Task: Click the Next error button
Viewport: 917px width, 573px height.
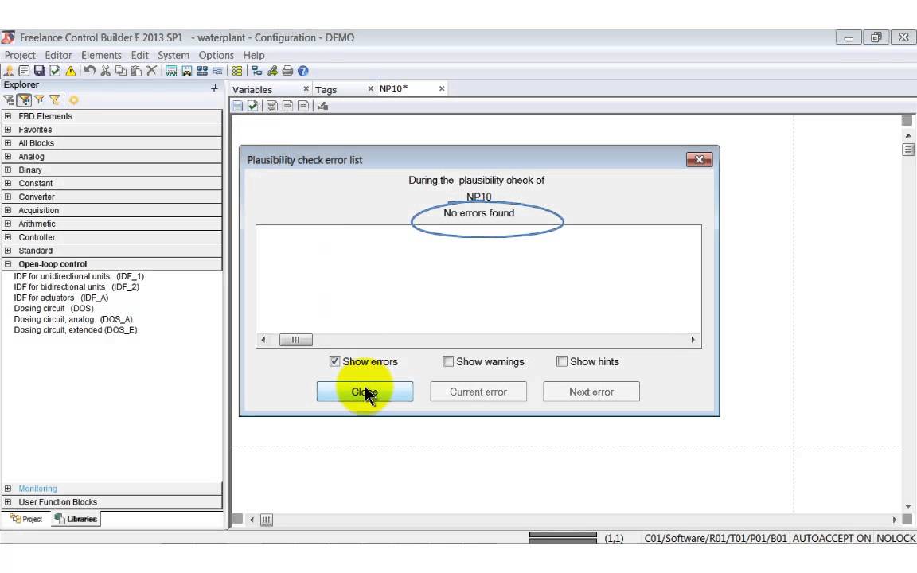Action: coord(591,392)
